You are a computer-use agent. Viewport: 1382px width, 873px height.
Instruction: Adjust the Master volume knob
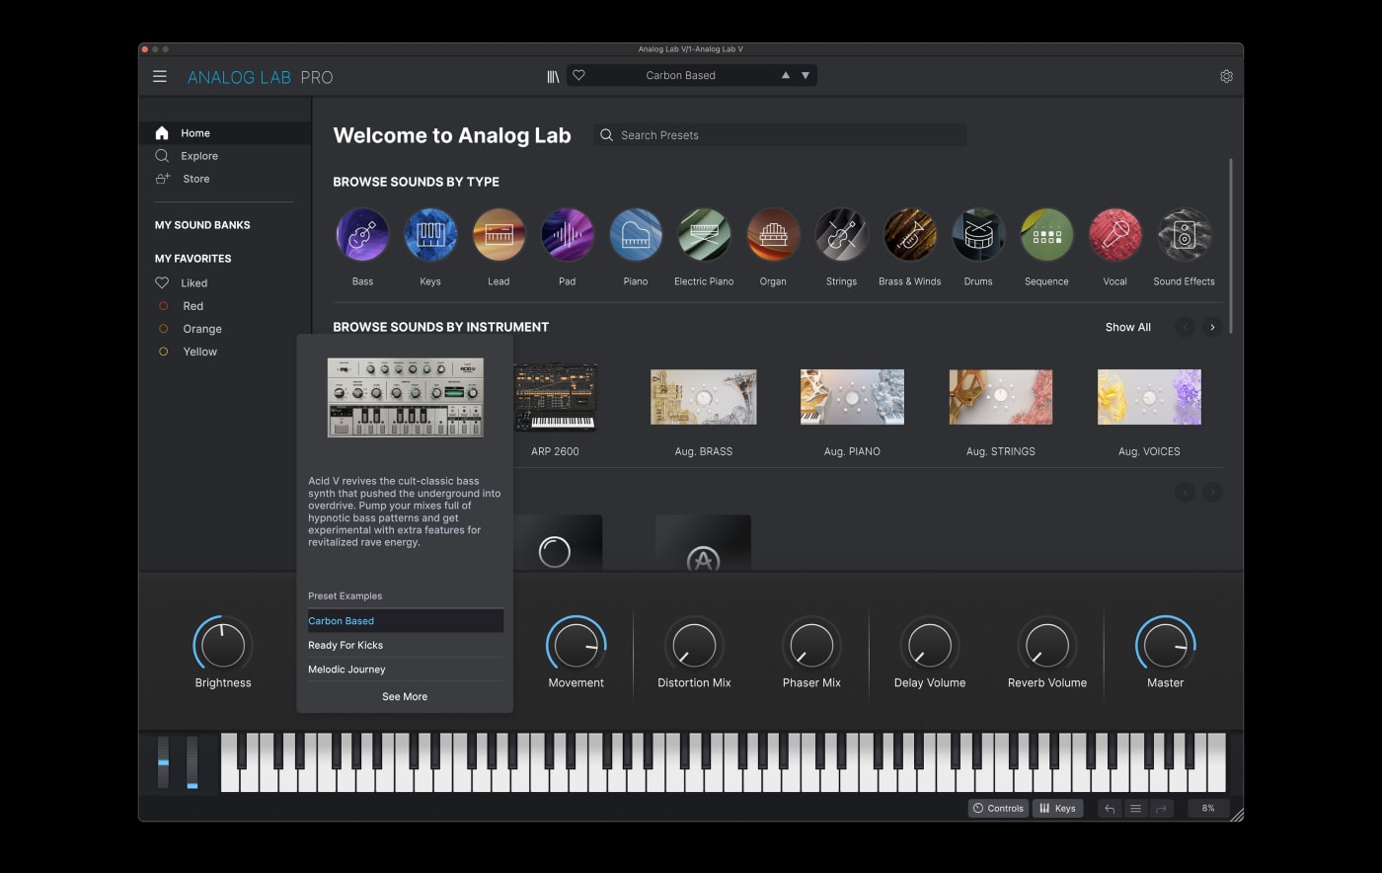click(1165, 646)
